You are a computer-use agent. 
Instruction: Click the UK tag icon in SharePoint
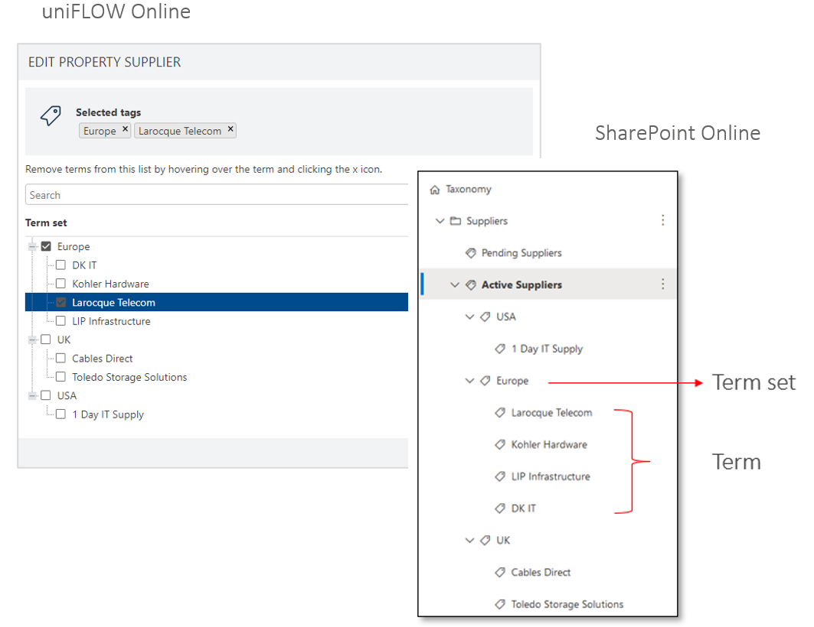[485, 541]
